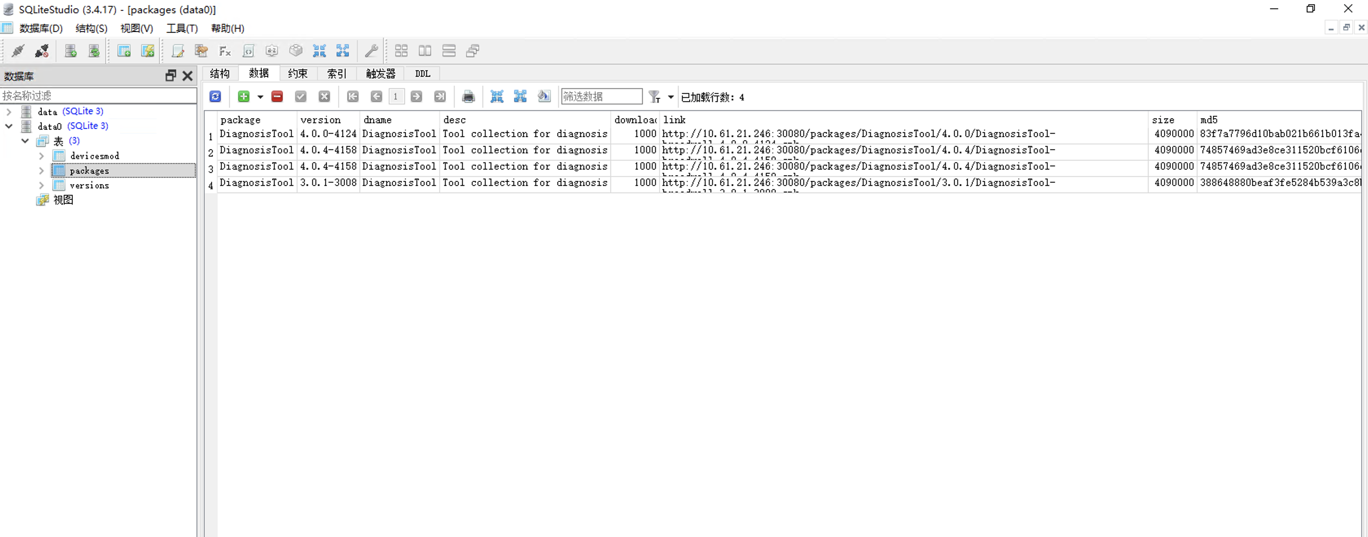Expand the data database tree node
Viewport: 1368px width, 537px height.
coord(9,112)
